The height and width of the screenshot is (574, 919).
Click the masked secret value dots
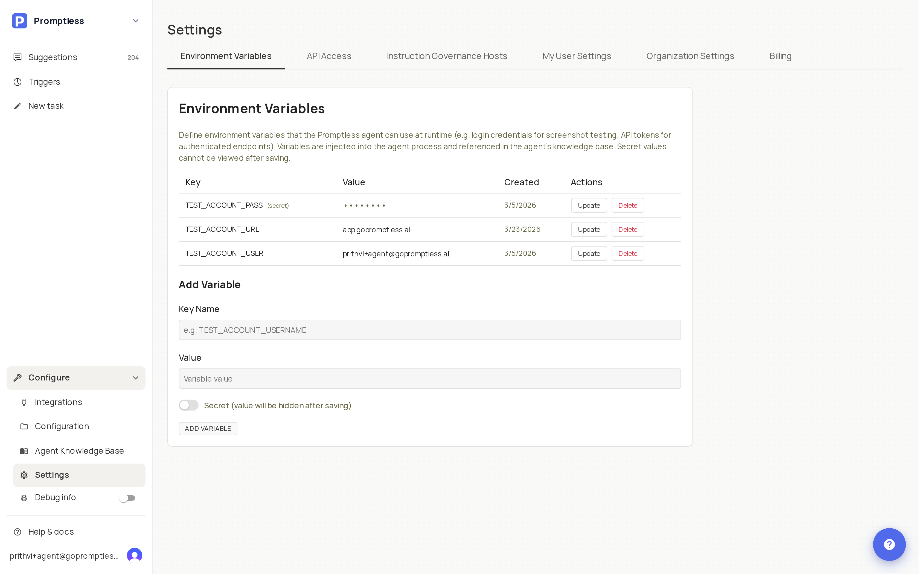pyautogui.click(x=365, y=206)
